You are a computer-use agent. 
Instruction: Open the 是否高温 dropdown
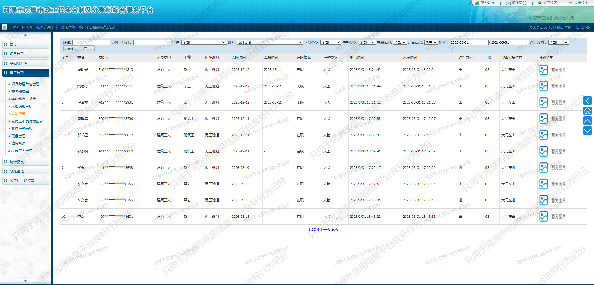point(431,42)
